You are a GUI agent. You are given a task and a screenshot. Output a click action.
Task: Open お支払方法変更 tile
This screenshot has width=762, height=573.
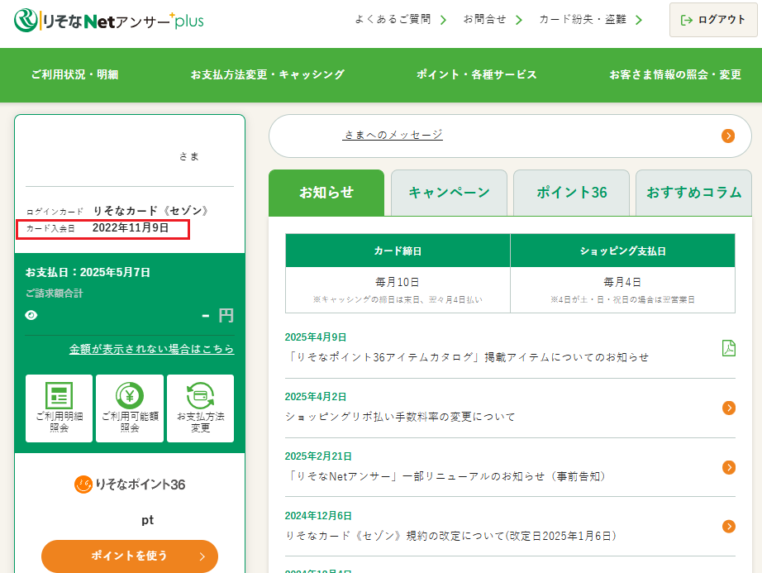coord(200,408)
